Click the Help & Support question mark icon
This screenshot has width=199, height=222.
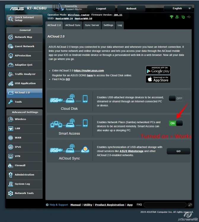47,205
